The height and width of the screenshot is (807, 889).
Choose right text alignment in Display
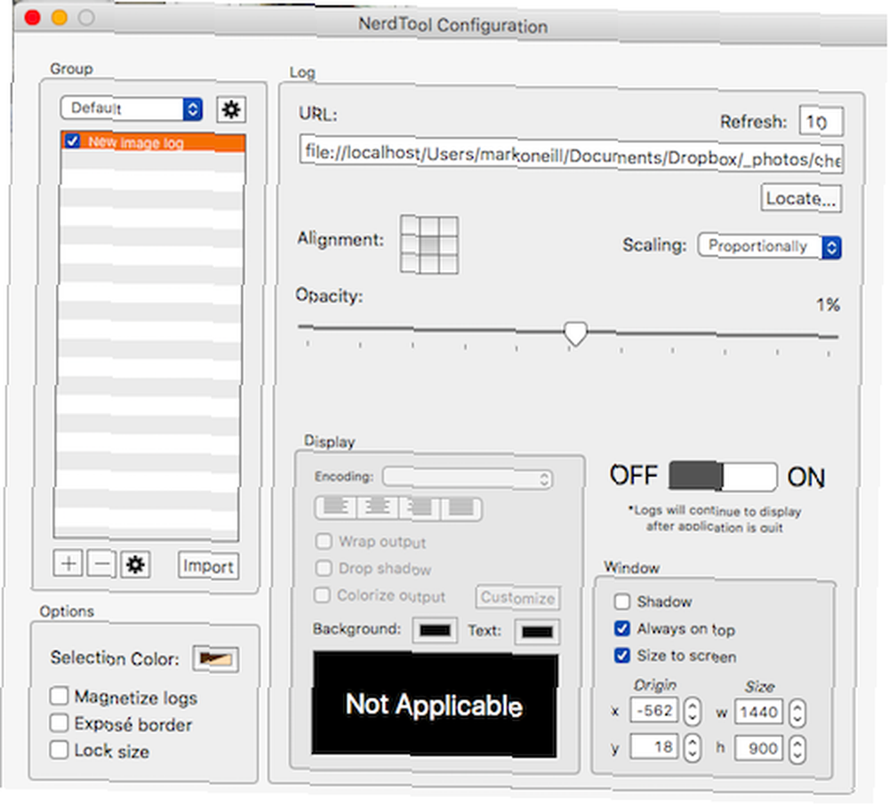point(420,507)
